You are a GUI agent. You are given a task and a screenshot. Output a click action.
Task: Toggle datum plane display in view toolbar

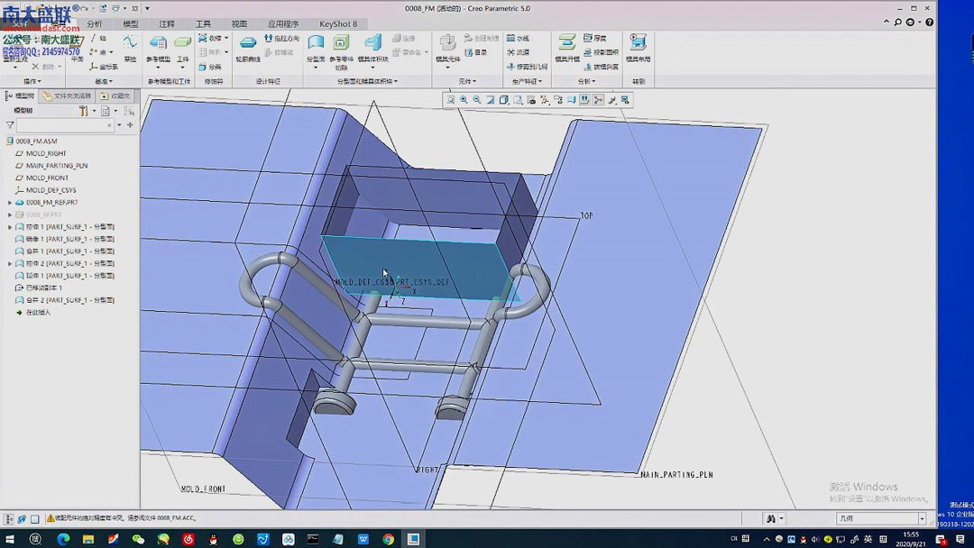click(584, 100)
